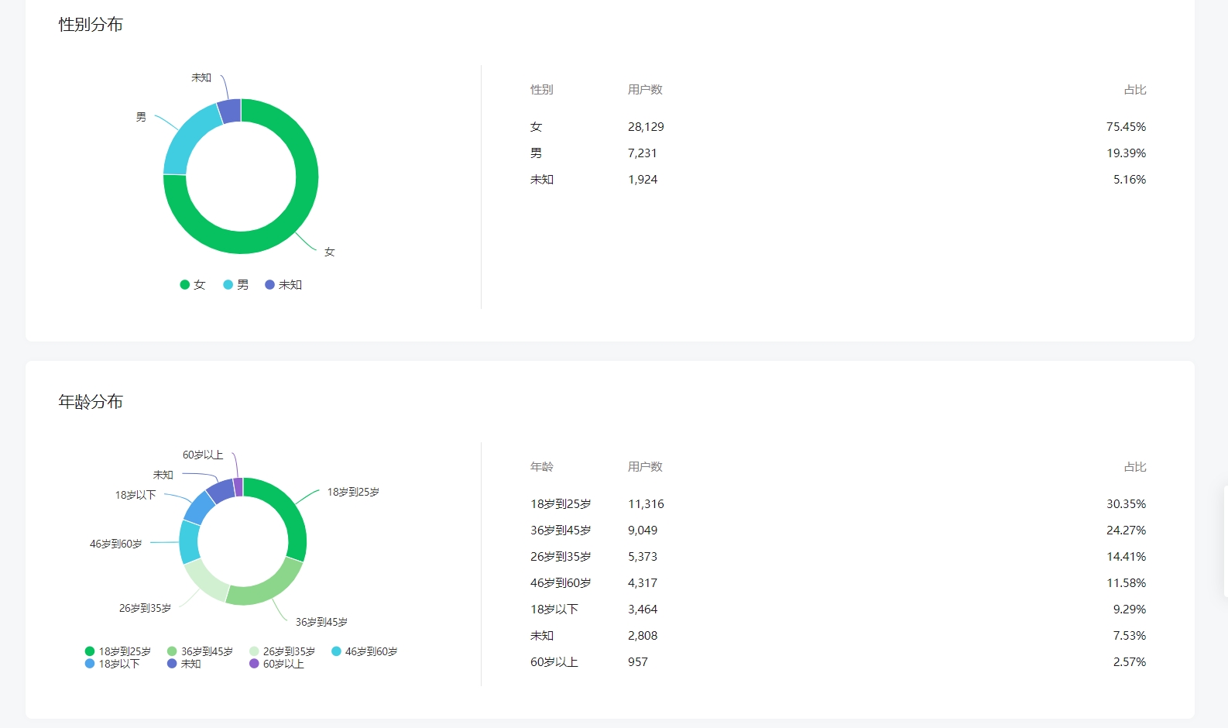Toggle 36岁到45岁 legend item
This screenshot has width=1228, height=728.
tap(200, 651)
